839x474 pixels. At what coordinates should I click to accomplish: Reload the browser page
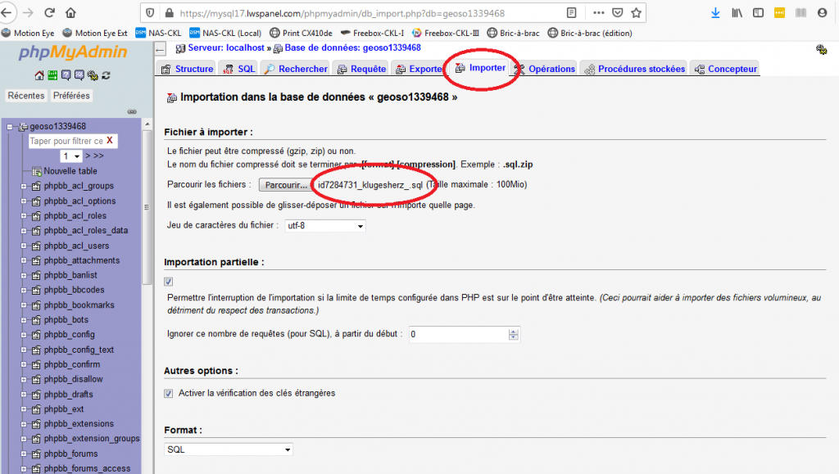point(50,13)
